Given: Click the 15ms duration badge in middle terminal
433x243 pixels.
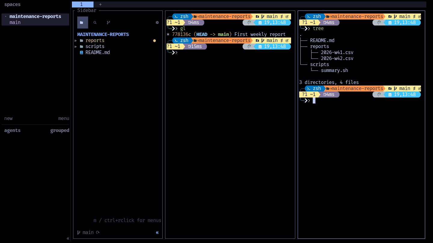Looking at the screenshot, I should click(195, 46).
